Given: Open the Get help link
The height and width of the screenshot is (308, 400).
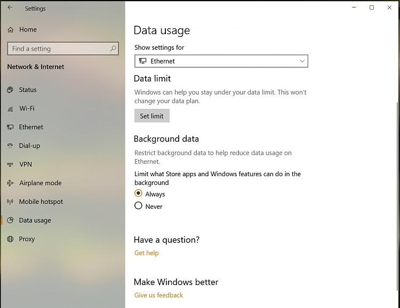Looking at the screenshot, I should (x=147, y=253).
